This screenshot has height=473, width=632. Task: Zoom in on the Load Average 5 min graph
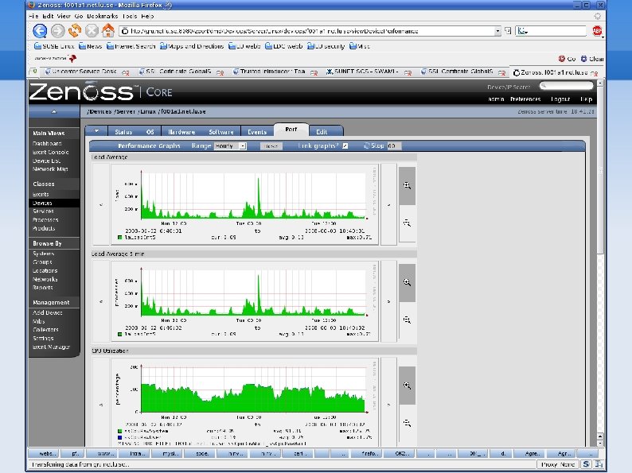tap(407, 282)
